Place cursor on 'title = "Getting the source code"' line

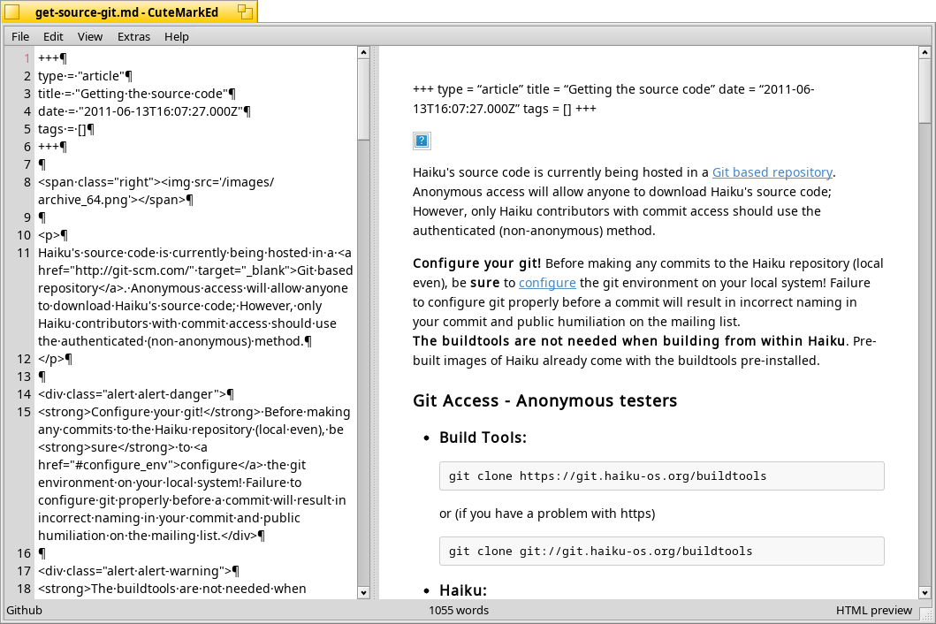pyautogui.click(x=137, y=94)
